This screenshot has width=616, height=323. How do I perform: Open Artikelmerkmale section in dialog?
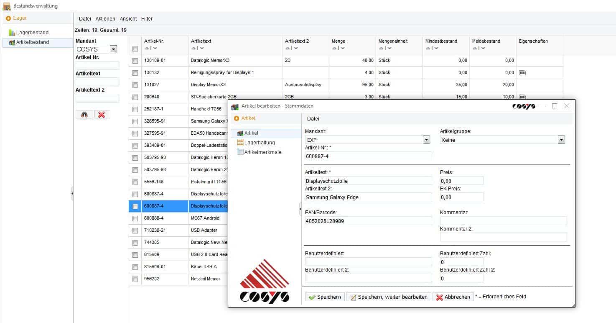263,152
